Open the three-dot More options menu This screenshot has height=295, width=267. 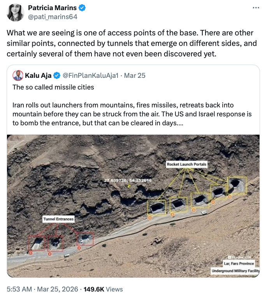[255, 7]
